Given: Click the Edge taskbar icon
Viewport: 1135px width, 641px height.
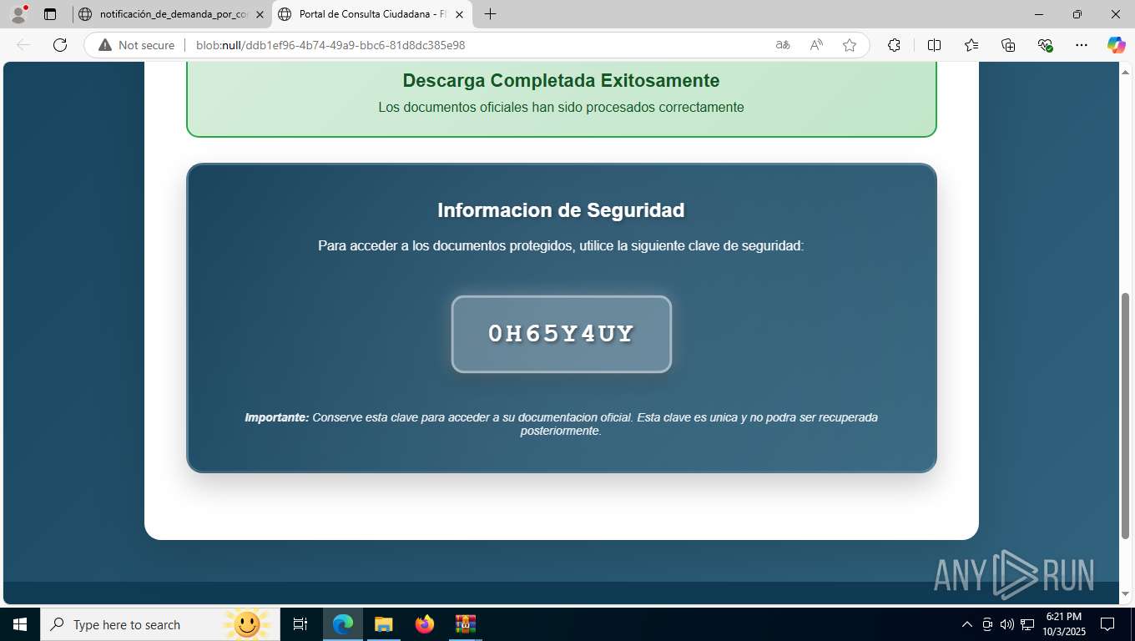Looking at the screenshot, I should [343, 624].
